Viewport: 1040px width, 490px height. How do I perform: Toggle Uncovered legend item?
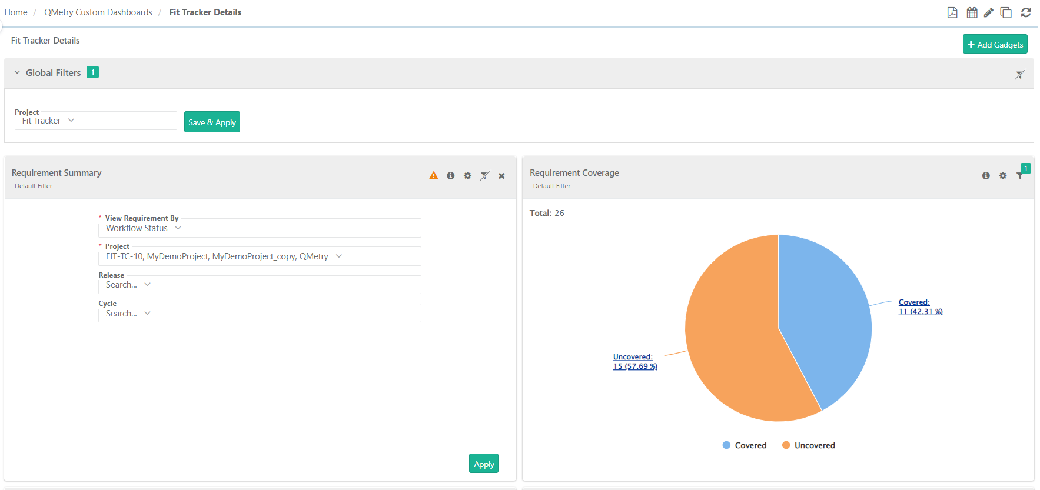click(x=809, y=445)
